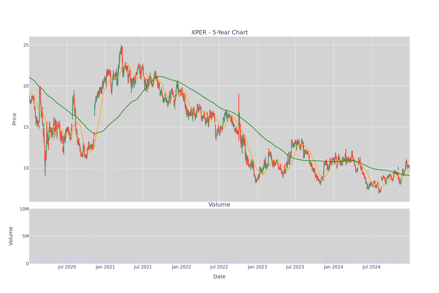The image size is (439, 293).
Task: Click the chart title 'XPER - 5-Year Chart'
Action: click(219, 33)
